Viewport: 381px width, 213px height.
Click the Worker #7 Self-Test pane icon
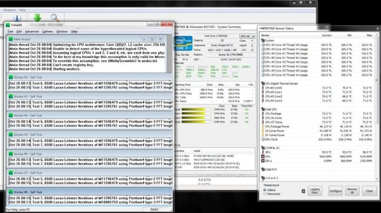pos(10,173)
